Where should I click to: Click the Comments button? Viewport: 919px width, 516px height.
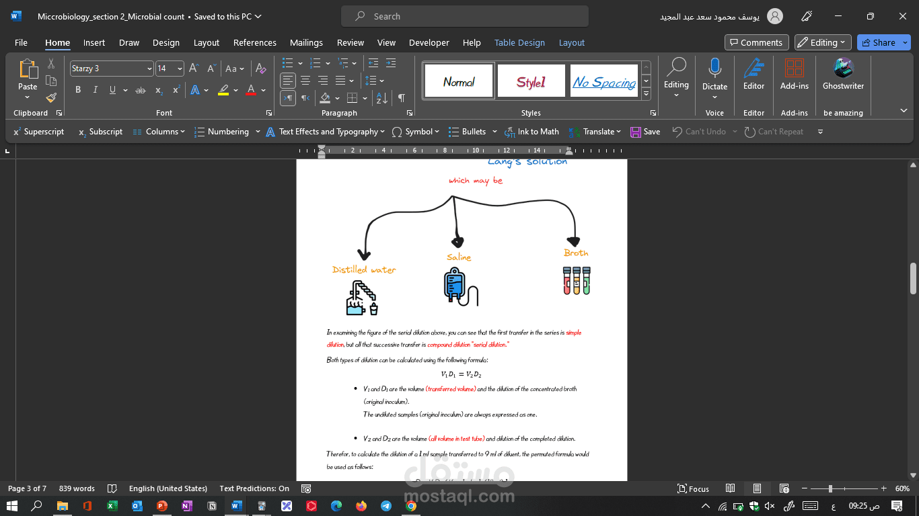[x=757, y=42]
